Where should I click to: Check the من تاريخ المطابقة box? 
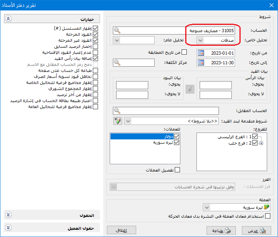point(184,52)
